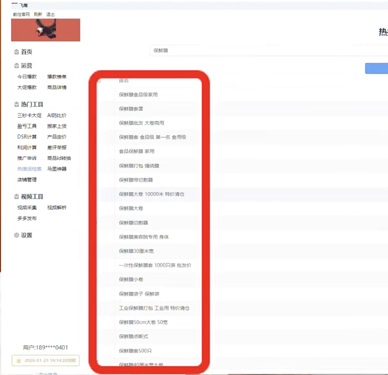Click the row 保鲜膜美容院专用 身体
The height and width of the screenshot is (375, 388).
point(144,237)
